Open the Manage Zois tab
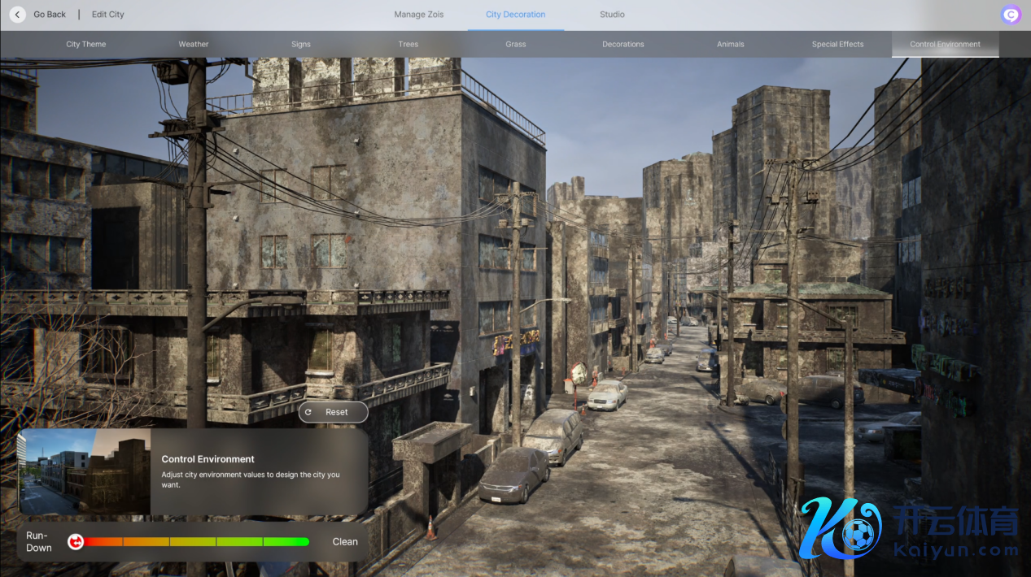 [x=418, y=15]
